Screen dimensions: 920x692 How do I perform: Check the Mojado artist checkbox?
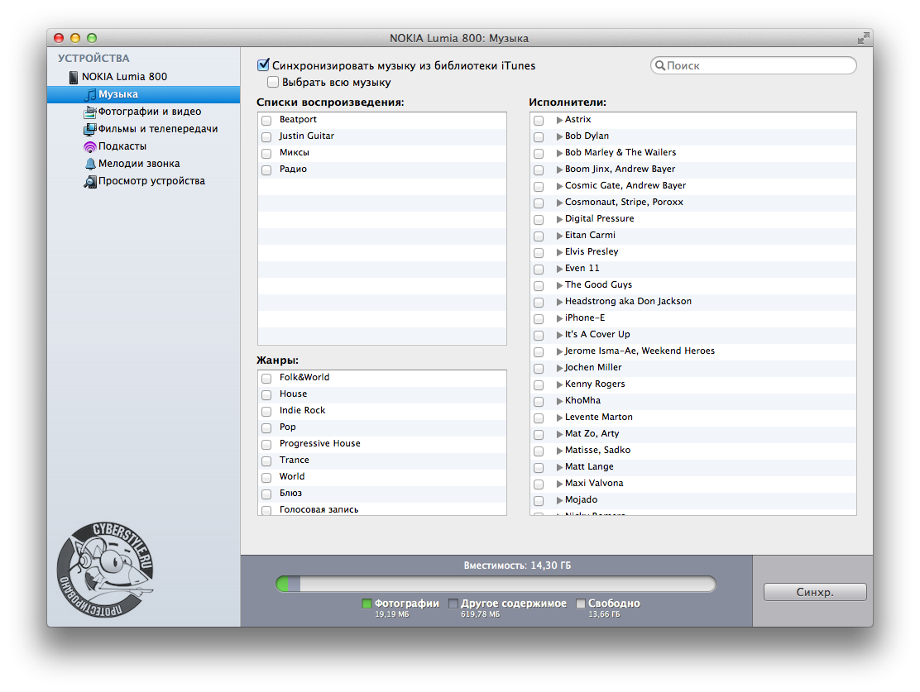click(539, 501)
